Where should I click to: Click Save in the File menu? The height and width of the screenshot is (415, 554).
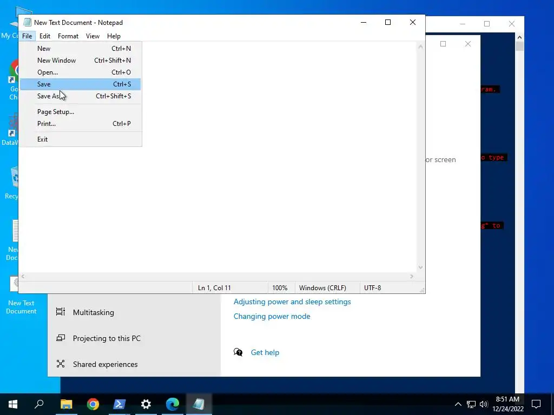[x=80, y=84]
